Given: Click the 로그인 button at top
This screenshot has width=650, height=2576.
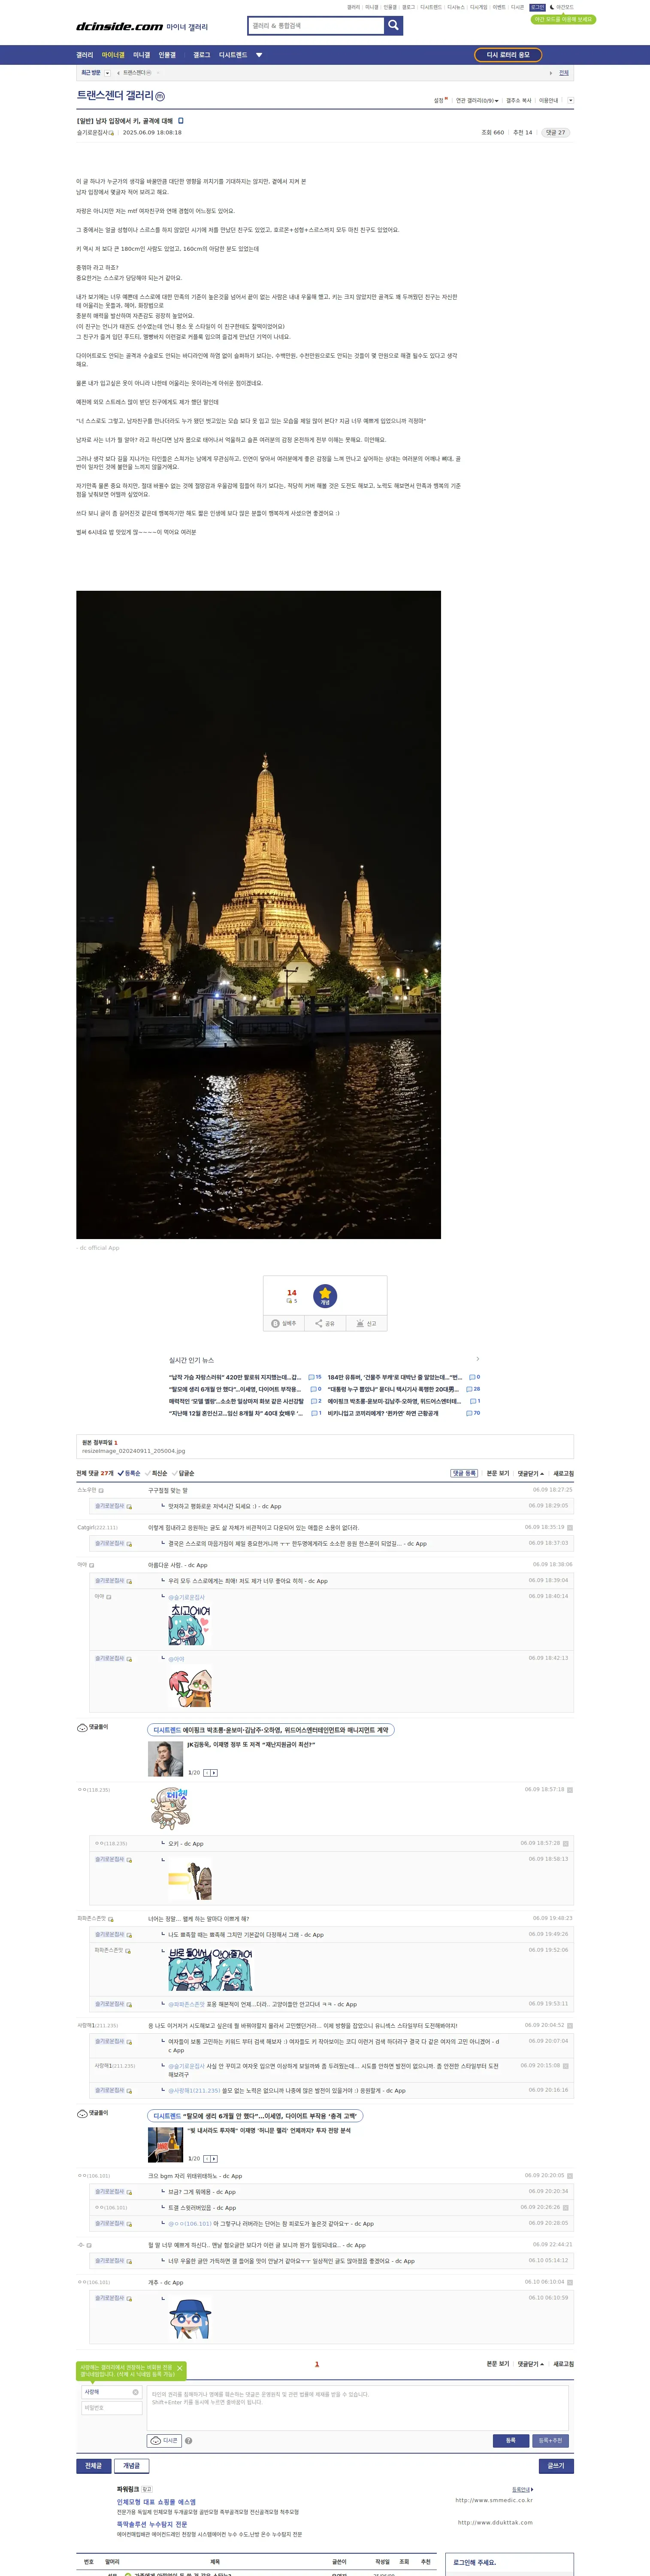Looking at the screenshot, I should pyautogui.click(x=538, y=7).
